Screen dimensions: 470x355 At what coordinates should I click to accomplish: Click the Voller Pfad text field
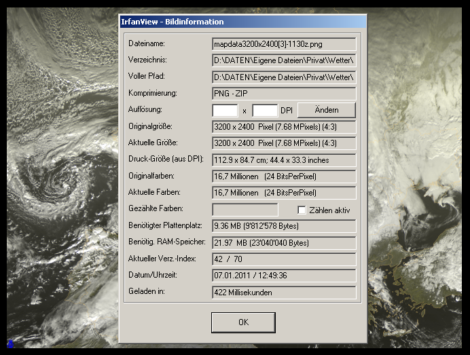(284, 77)
